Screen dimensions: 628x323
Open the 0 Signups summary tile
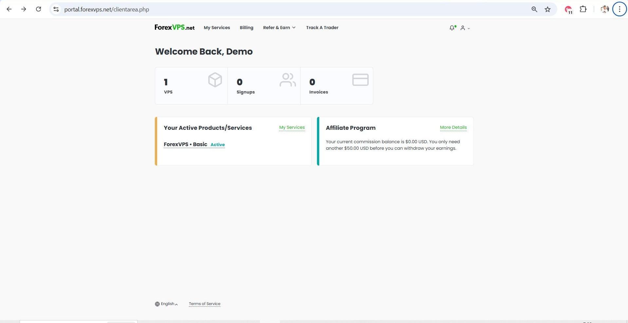pos(264,86)
